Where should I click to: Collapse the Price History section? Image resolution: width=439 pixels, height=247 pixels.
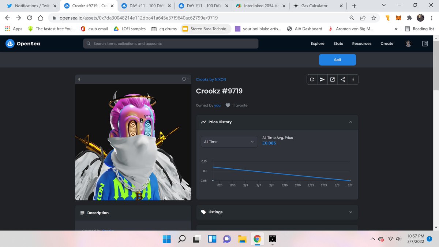(350, 122)
